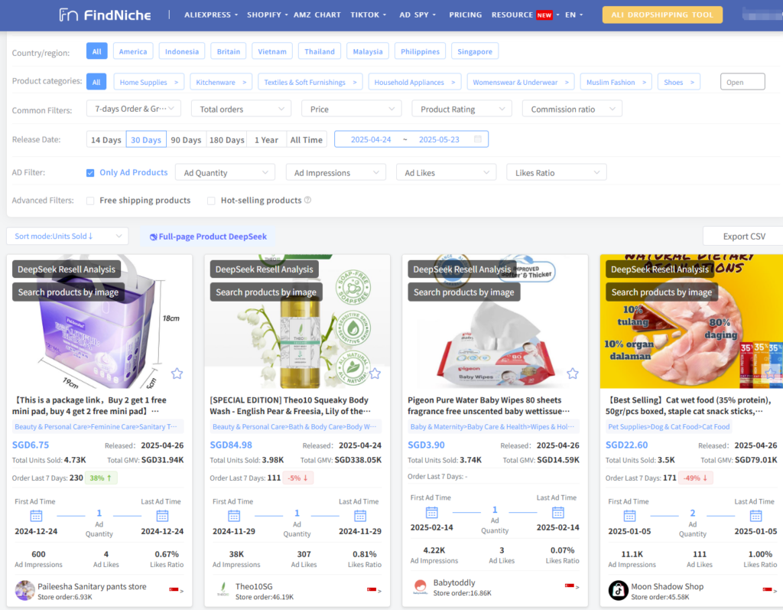Select 14 Days release date tab

click(106, 139)
